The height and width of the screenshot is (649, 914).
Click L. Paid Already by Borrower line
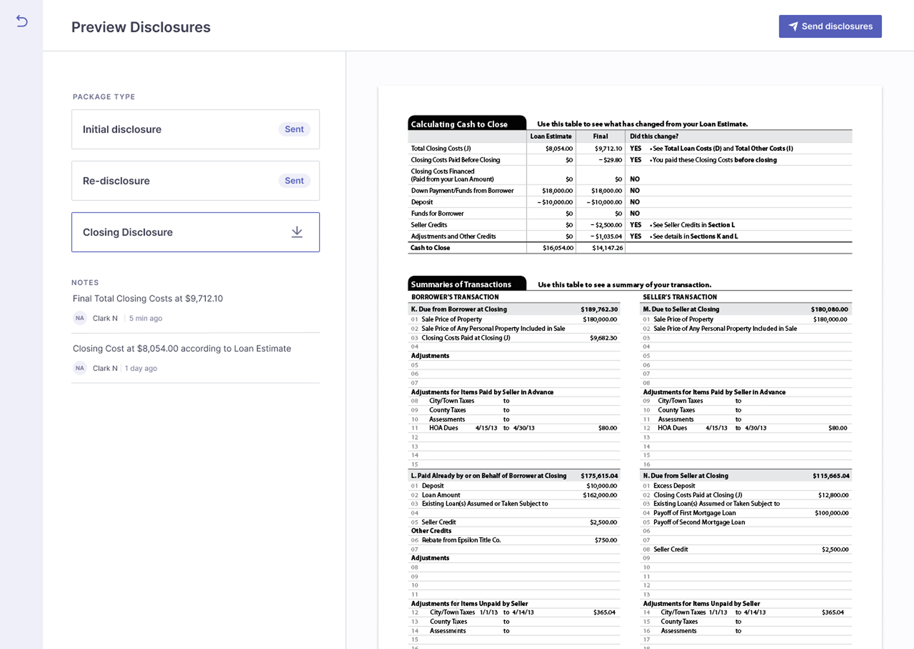tap(514, 475)
